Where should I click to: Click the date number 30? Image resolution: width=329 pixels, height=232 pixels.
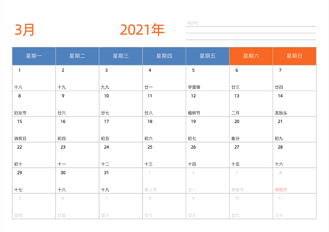(x=63, y=173)
